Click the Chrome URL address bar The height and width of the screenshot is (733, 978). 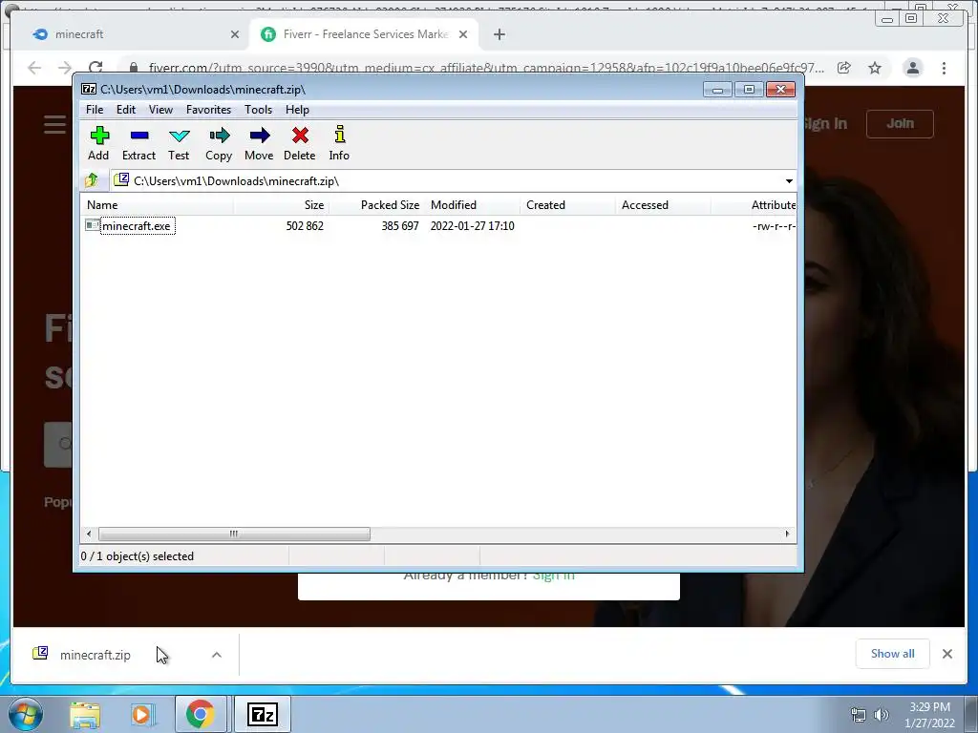coord(486,68)
